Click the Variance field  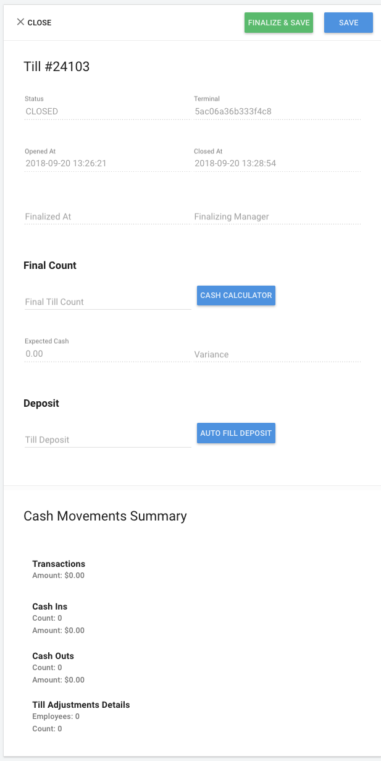[x=277, y=354]
